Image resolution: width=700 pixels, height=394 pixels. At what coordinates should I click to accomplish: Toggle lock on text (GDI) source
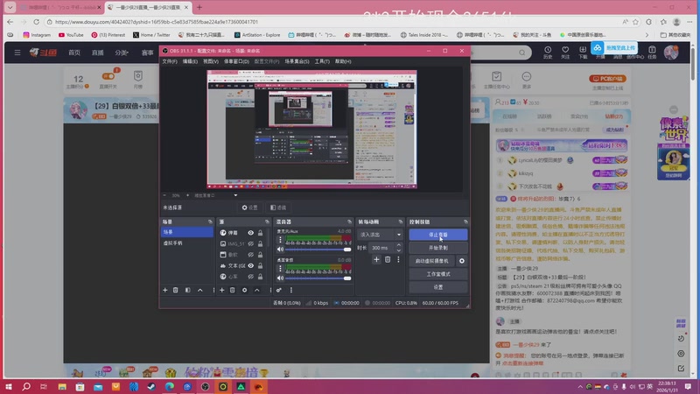tap(260, 266)
